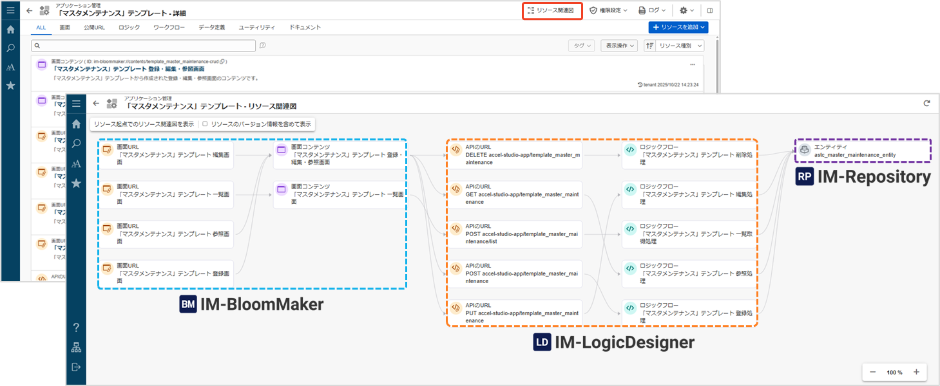Screen dimensions: 940x386
Task: Zoom out with the minus button
Action: pyautogui.click(x=873, y=372)
